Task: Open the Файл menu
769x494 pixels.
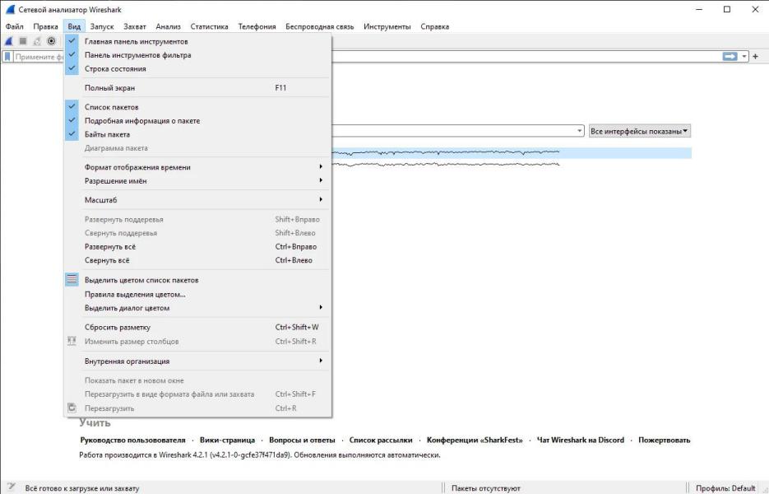Action: pos(14,26)
